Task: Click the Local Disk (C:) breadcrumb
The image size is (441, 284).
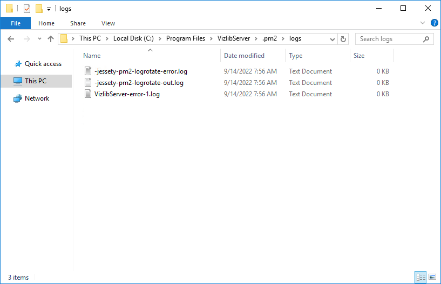Action: tap(133, 38)
